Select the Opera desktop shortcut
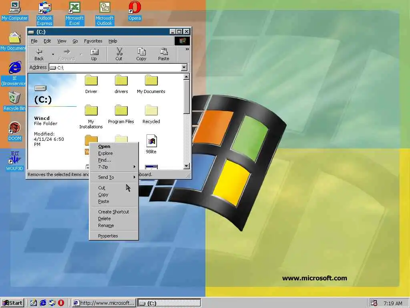The image size is (410, 308). (135, 11)
